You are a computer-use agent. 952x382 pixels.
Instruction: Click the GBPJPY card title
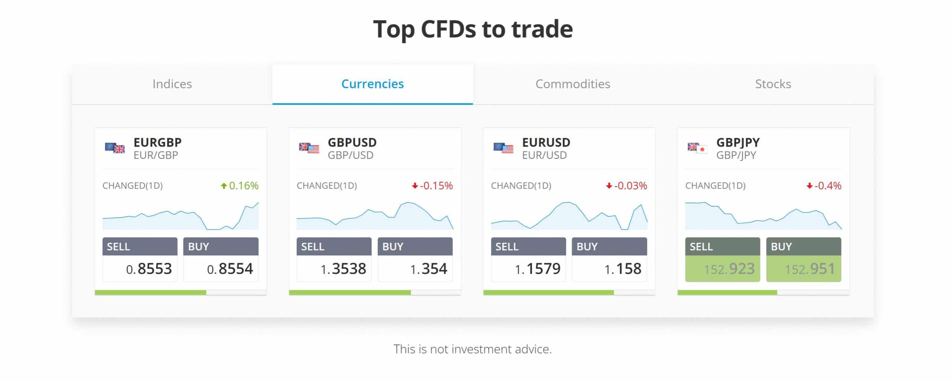coord(738,143)
